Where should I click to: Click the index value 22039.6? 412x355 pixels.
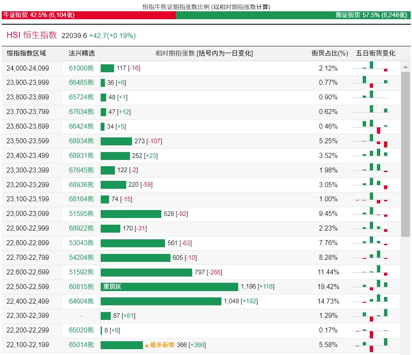74,36
